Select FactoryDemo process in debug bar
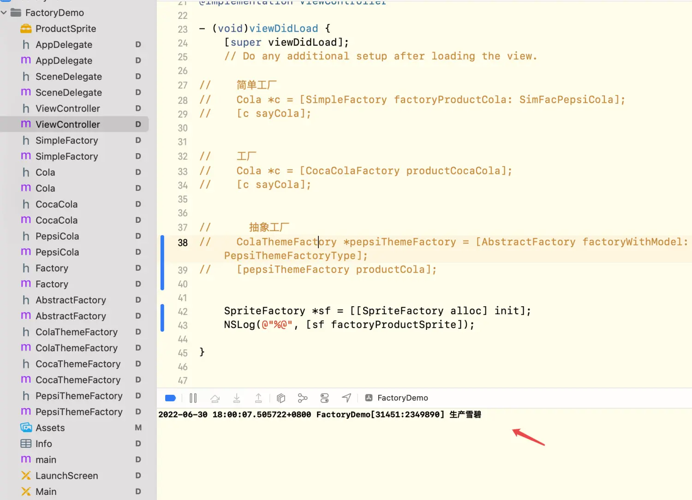The image size is (692, 500). pos(397,398)
